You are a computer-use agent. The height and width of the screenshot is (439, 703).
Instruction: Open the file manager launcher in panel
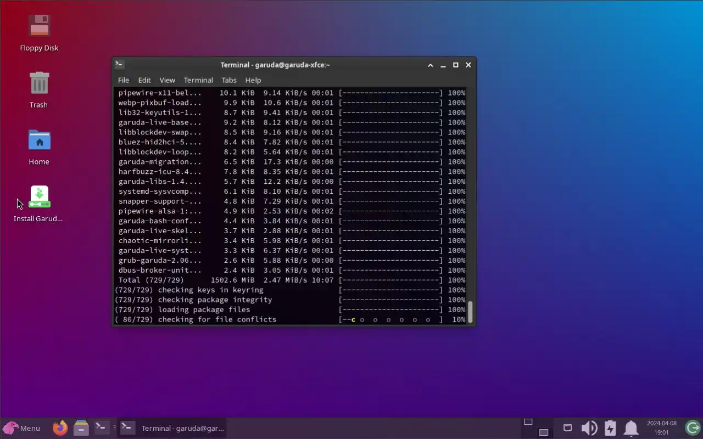[81, 427]
